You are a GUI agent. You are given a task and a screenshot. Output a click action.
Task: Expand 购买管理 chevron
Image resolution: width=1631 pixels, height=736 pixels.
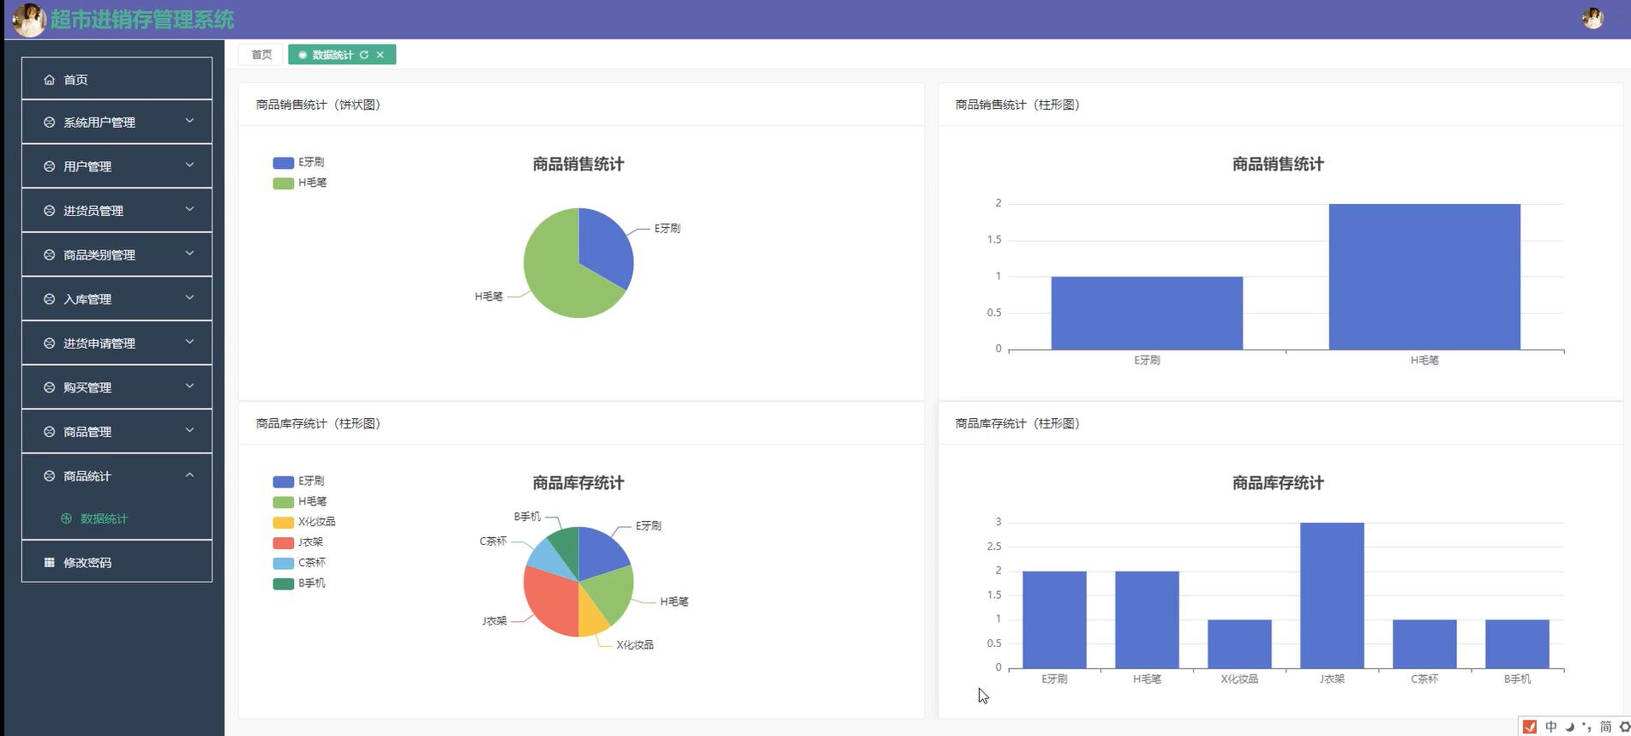[189, 386]
